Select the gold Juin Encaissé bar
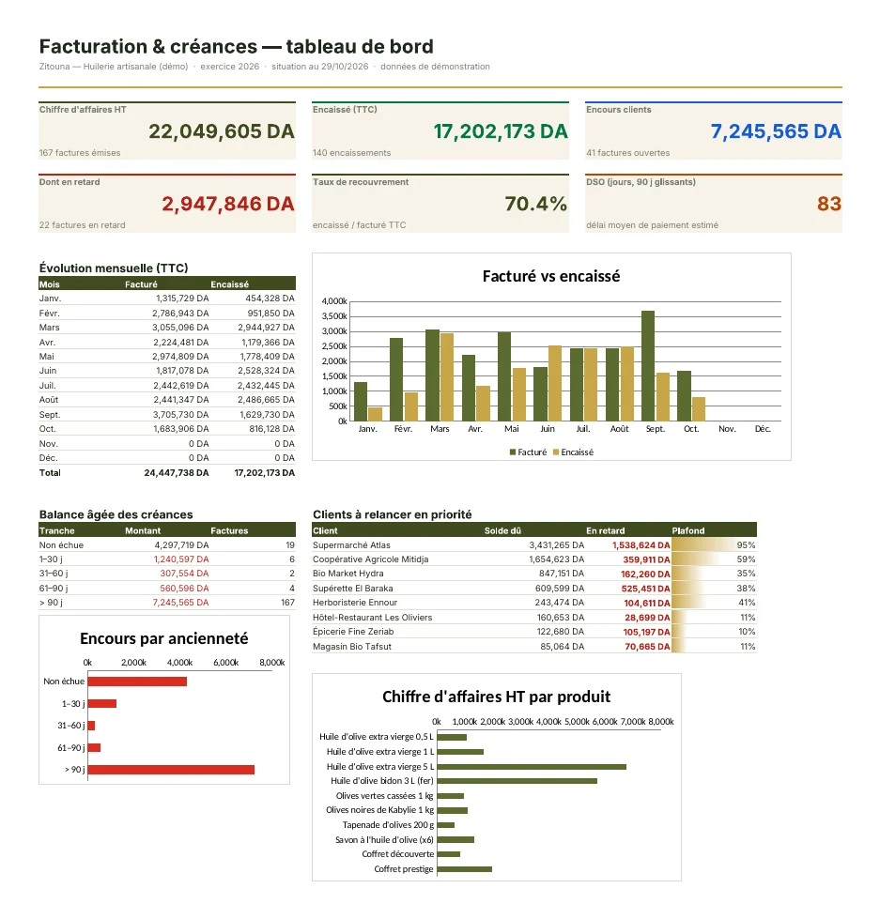Screen dimensions: 880x919 pos(555,383)
